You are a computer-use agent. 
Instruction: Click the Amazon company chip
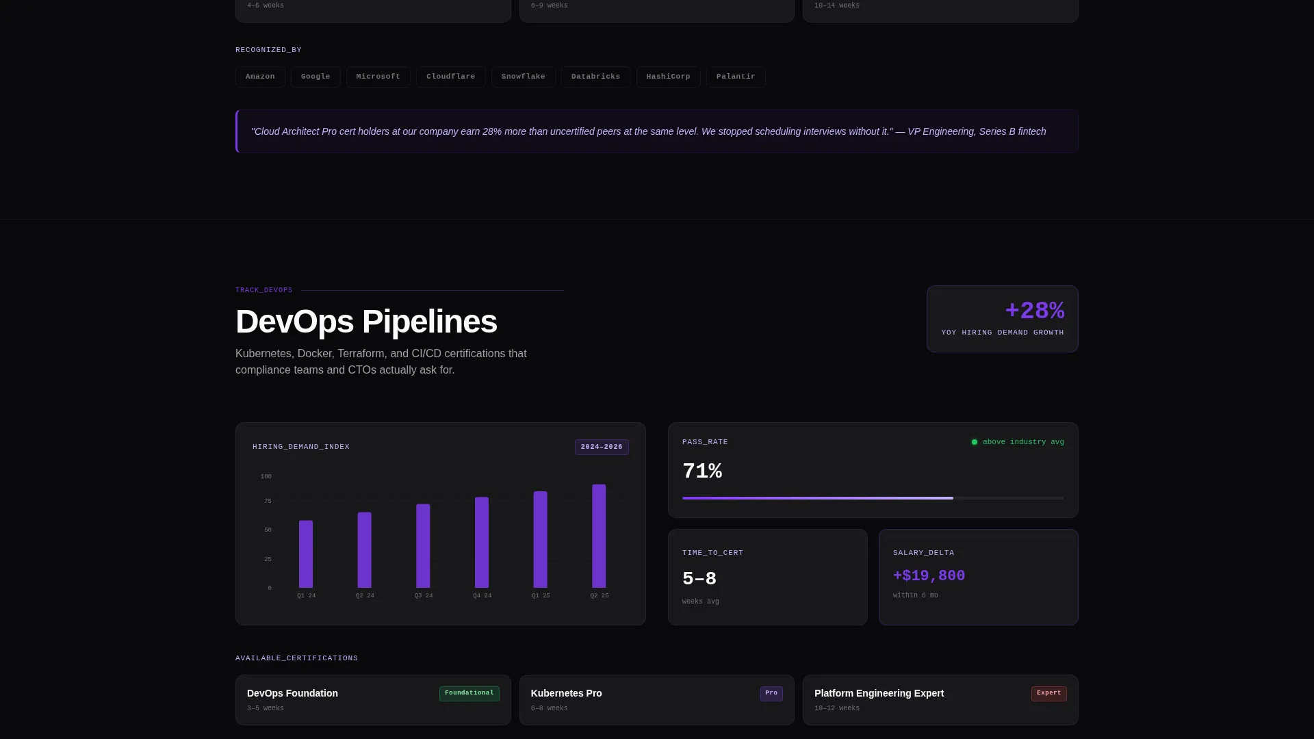[x=260, y=77]
